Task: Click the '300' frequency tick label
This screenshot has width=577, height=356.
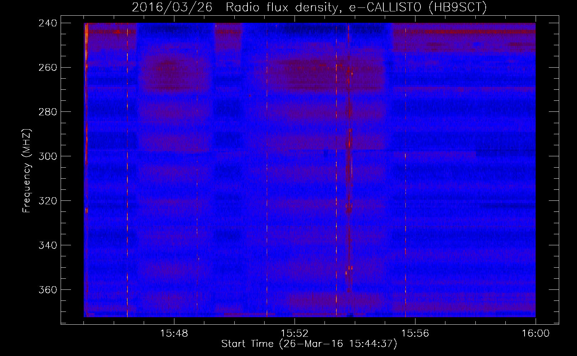Action: pyautogui.click(x=47, y=156)
